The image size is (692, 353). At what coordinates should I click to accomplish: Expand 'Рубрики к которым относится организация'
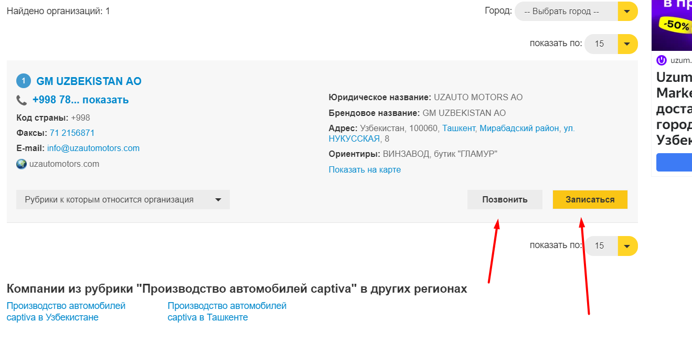pos(123,200)
